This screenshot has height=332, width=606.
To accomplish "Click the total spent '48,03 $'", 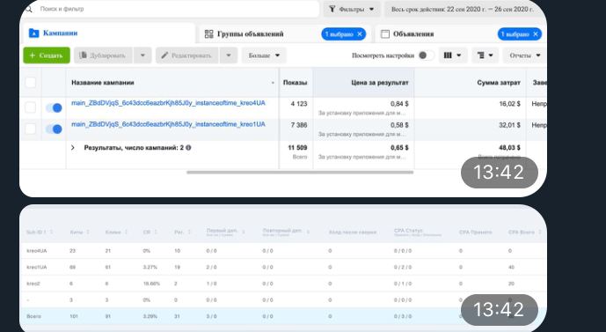I will pyautogui.click(x=509, y=147).
